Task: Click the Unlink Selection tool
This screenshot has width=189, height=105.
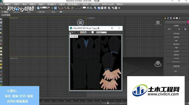Action: (5, 8)
